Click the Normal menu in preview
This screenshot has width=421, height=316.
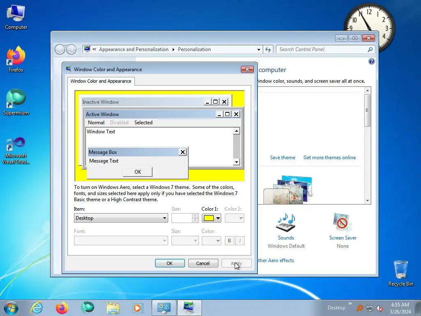tap(96, 123)
